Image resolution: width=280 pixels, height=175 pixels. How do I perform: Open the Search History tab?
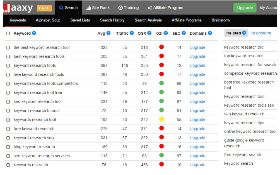[x=112, y=20]
